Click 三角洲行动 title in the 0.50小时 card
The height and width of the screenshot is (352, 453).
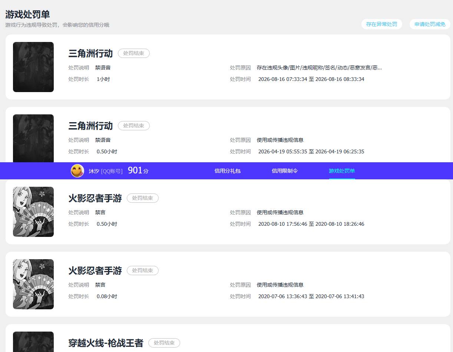point(90,126)
